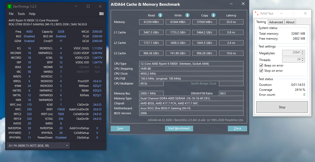Image resolution: width=315 pixels, height=162 pixels.
Task: Click the FCLK 2000.00 value
Action: click(97, 36)
